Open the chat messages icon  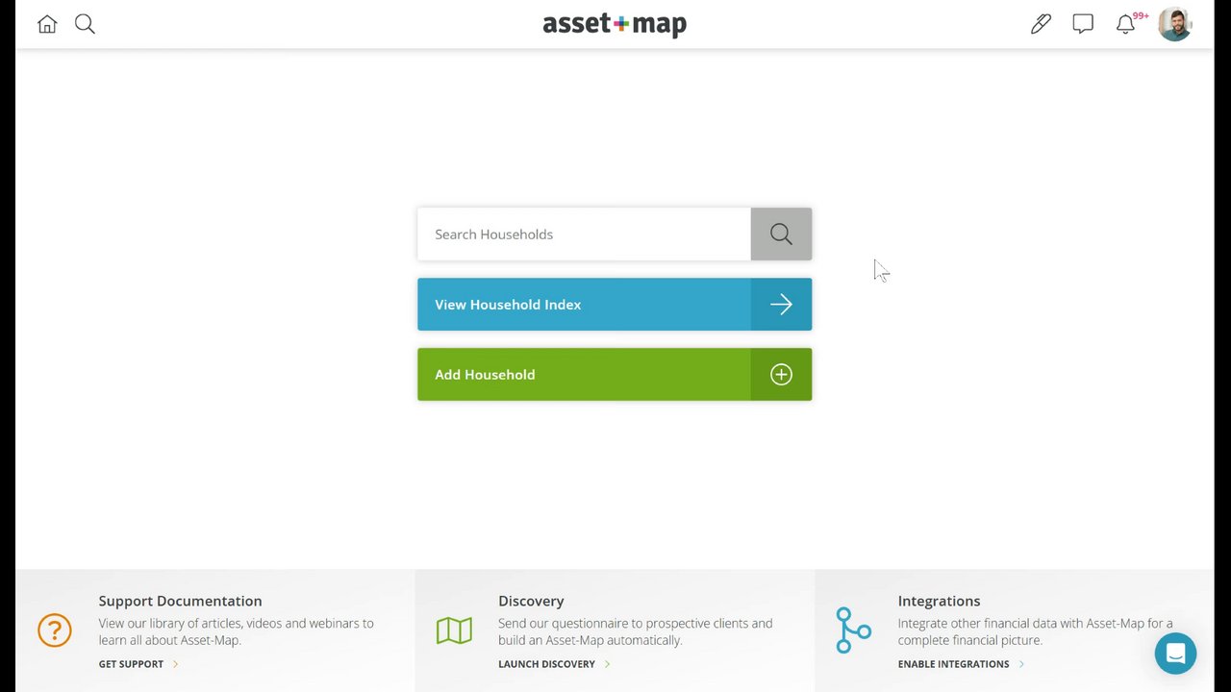[x=1083, y=24]
